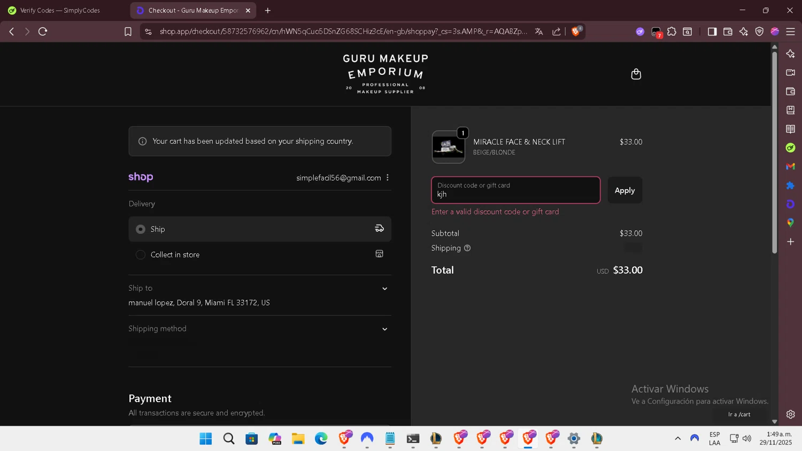Go back to previous page
This screenshot has height=451, width=802.
tap(11, 32)
